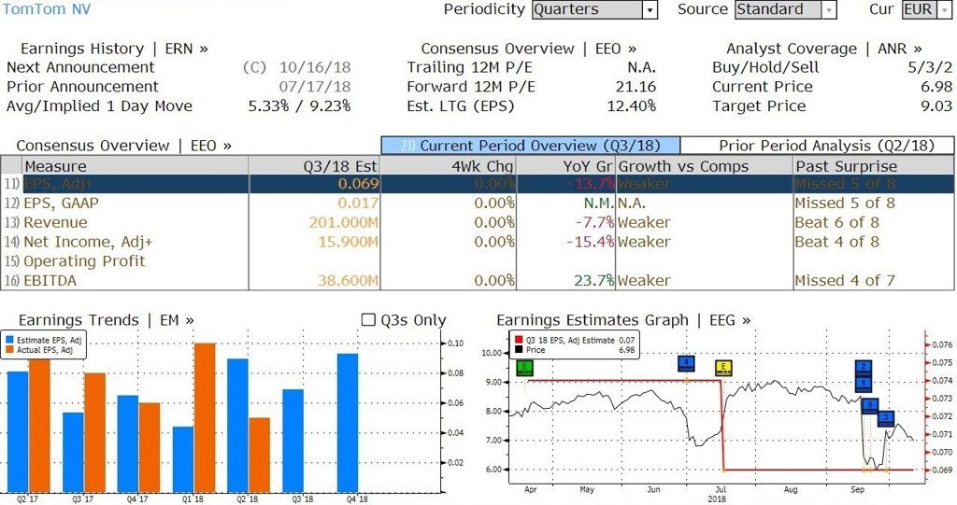This screenshot has width=957, height=505.
Task: Click the blue 2 marker in September
Action: pyautogui.click(x=863, y=367)
